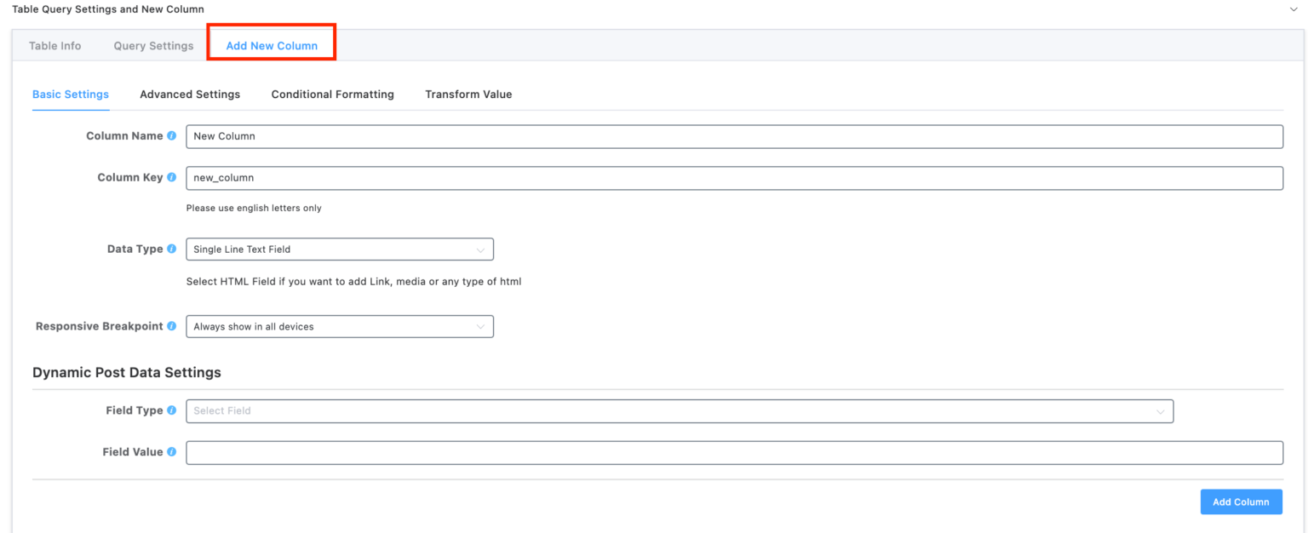The height and width of the screenshot is (533, 1308).
Task: Select the Add New Column tab
Action: [x=272, y=46]
